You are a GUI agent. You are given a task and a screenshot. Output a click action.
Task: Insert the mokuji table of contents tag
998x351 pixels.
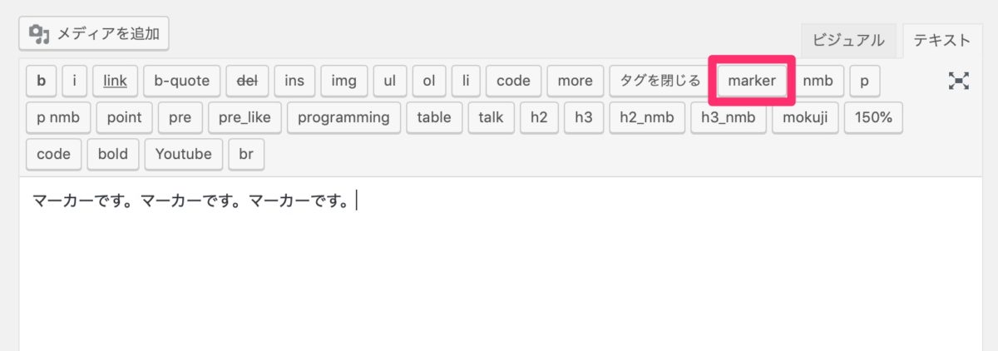pyautogui.click(x=806, y=117)
